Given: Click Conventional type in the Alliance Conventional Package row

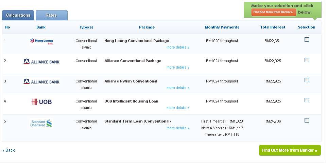Looking at the screenshot, I should pyautogui.click(x=86, y=61).
